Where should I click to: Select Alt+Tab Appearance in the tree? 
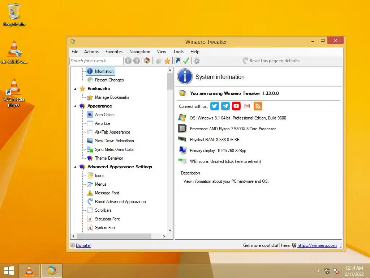point(113,132)
